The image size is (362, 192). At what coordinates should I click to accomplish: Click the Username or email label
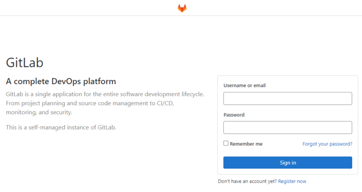coord(245,85)
